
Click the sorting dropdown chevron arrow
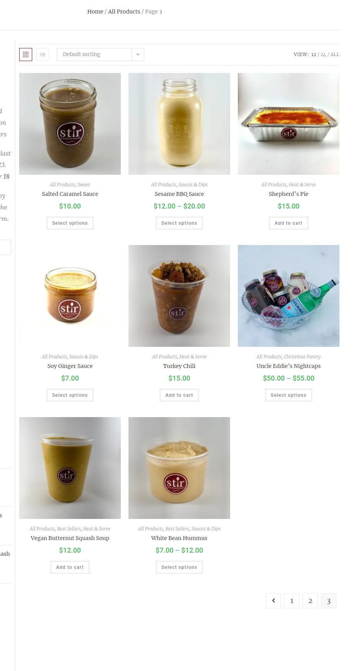[138, 55]
